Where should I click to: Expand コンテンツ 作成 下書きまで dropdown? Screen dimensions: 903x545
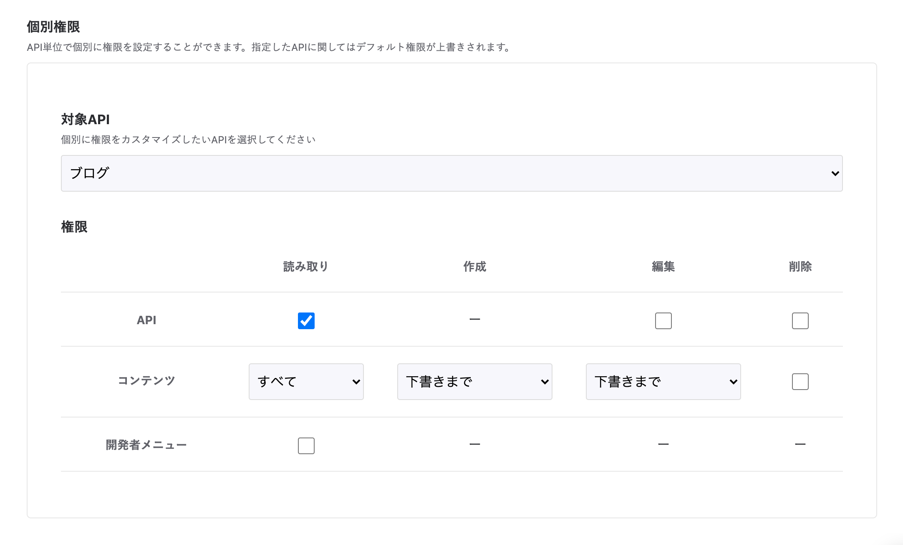[474, 382]
